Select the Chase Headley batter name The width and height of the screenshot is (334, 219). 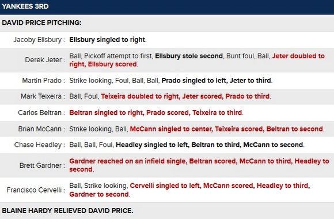38,145
